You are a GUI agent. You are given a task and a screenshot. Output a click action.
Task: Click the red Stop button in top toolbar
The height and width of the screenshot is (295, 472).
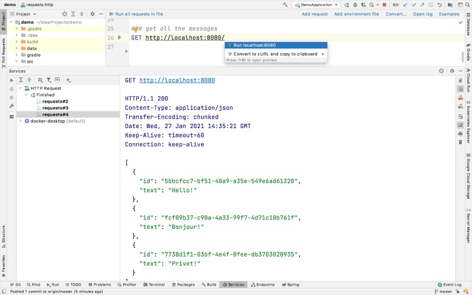coord(385,5)
